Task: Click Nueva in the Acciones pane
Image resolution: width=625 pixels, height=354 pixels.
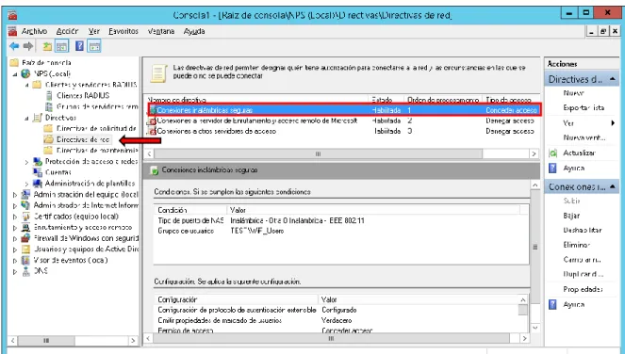Action: point(573,93)
